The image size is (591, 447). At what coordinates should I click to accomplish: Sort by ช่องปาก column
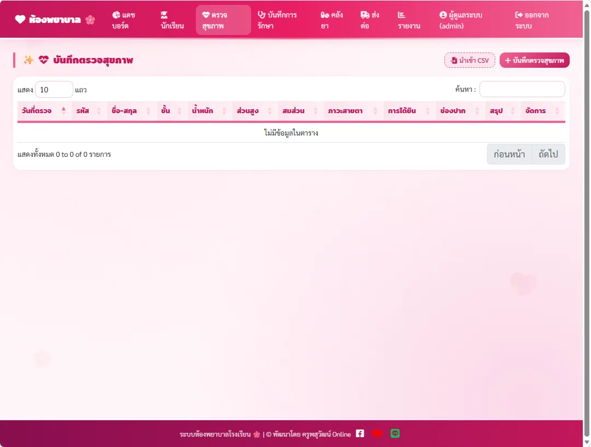(460, 111)
